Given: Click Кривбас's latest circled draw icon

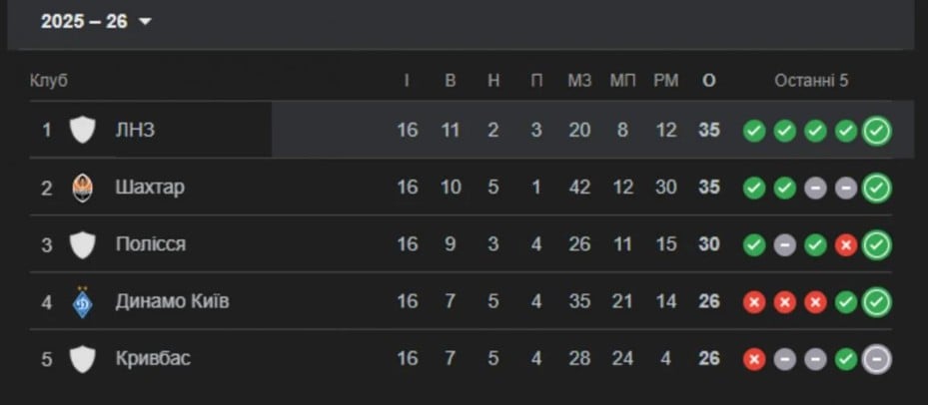Looking at the screenshot, I should tap(877, 359).
